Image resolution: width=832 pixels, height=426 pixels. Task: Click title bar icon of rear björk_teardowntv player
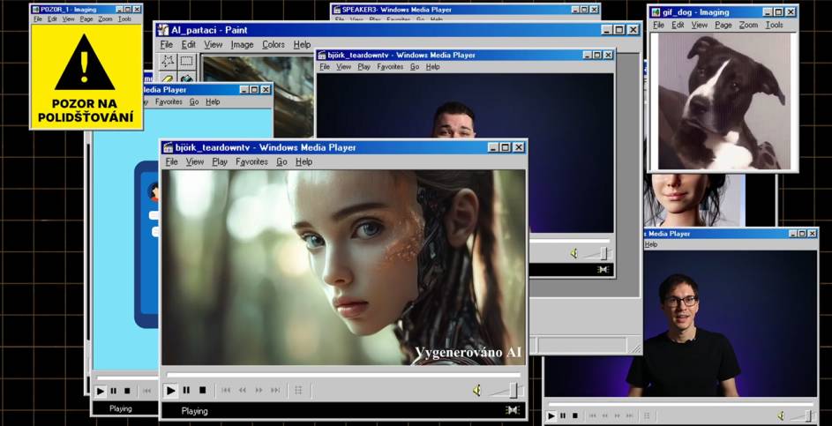(x=322, y=55)
